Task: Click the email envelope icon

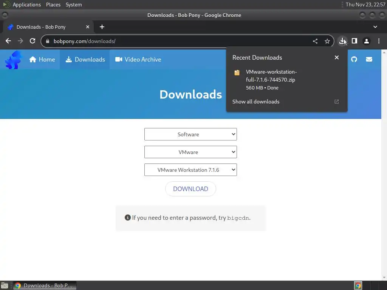Action: [x=369, y=59]
